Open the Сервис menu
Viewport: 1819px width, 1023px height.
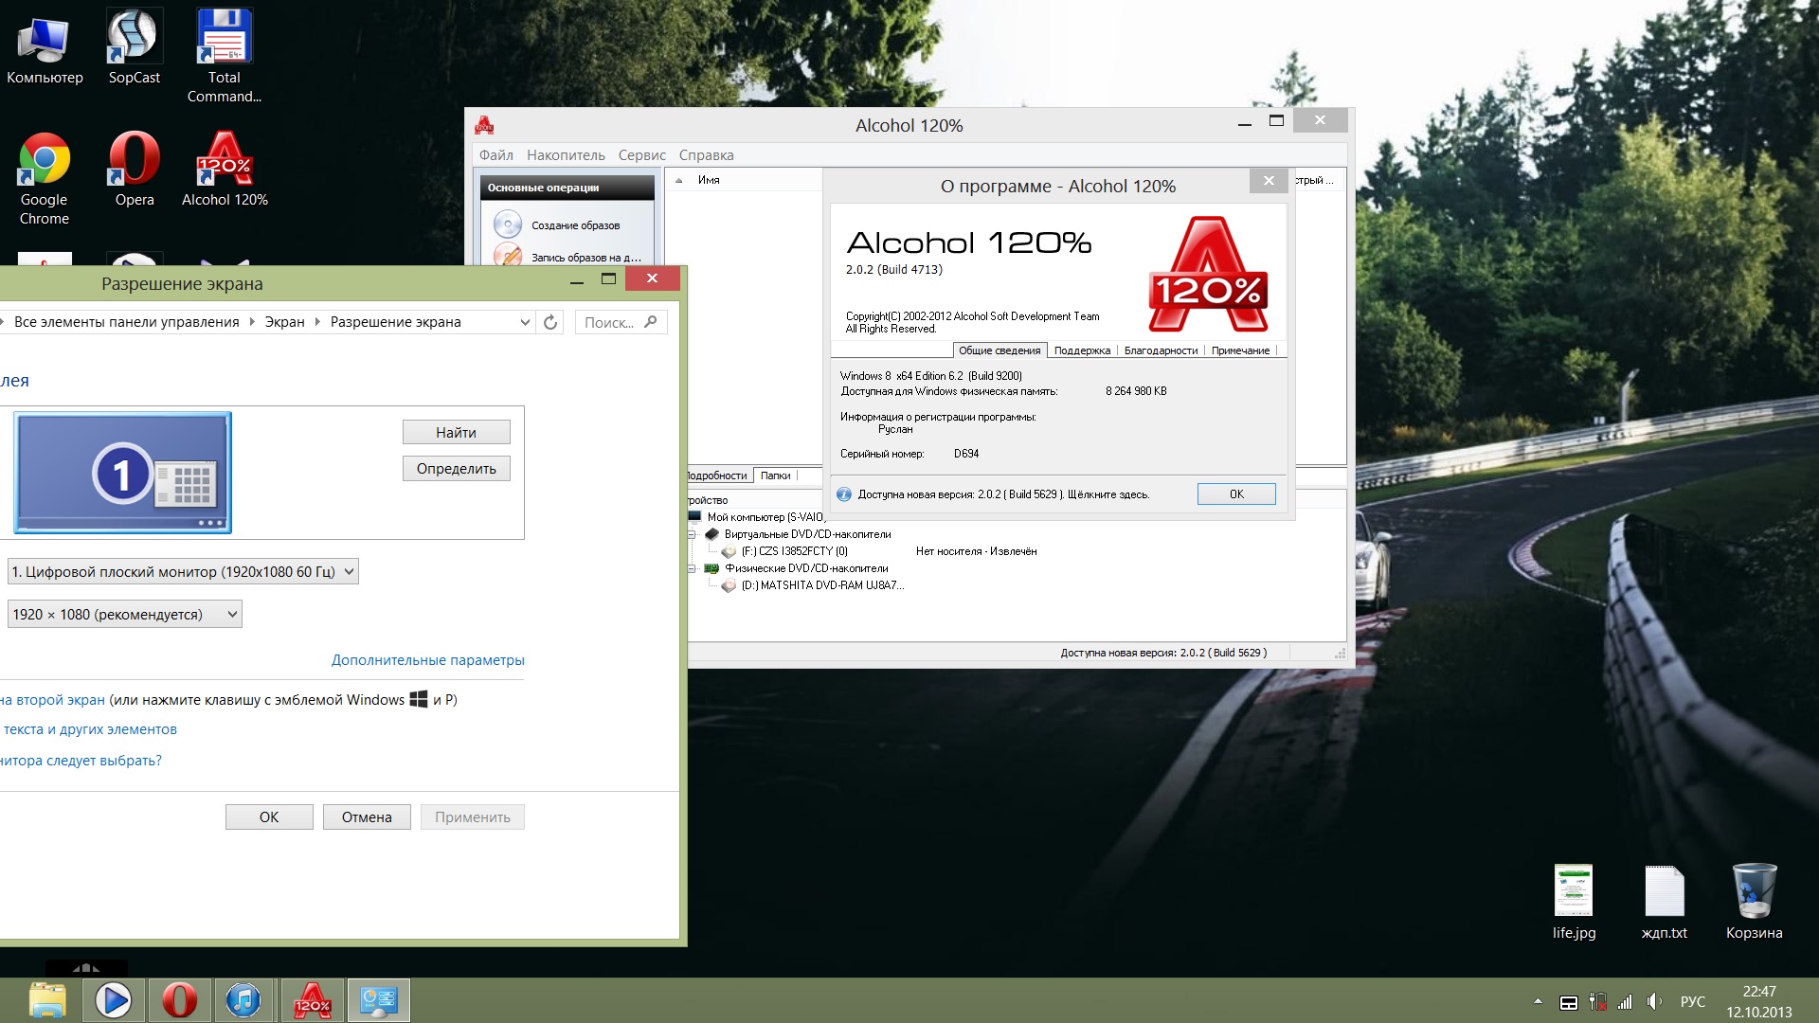tap(641, 155)
